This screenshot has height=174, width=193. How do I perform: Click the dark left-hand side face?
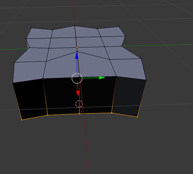pos(30,99)
